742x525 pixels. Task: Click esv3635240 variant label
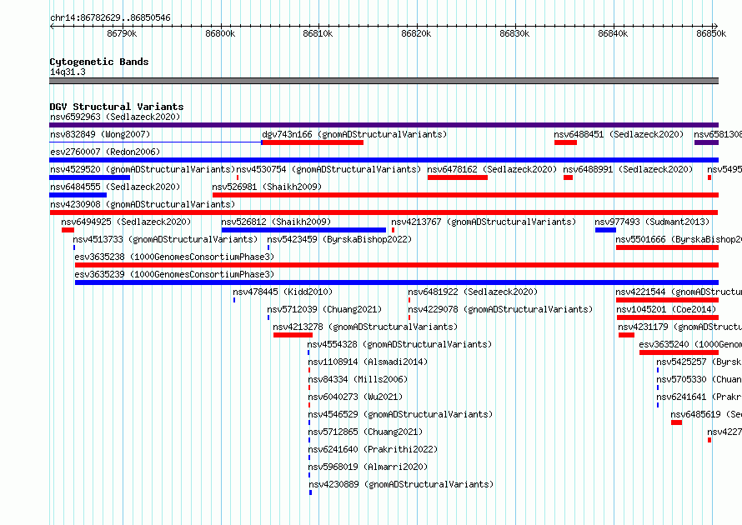coord(690,344)
